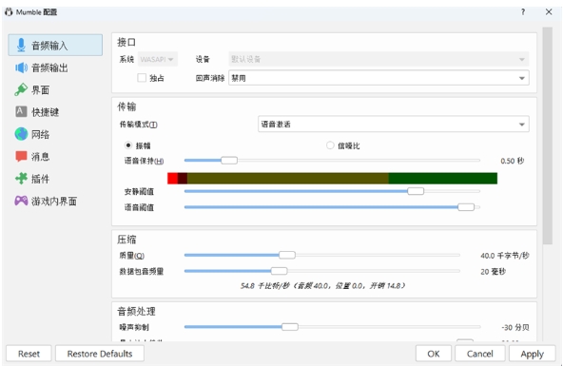Click the Mumble logo in title bar
Screen dimensions: 563x366
coord(9,11)
